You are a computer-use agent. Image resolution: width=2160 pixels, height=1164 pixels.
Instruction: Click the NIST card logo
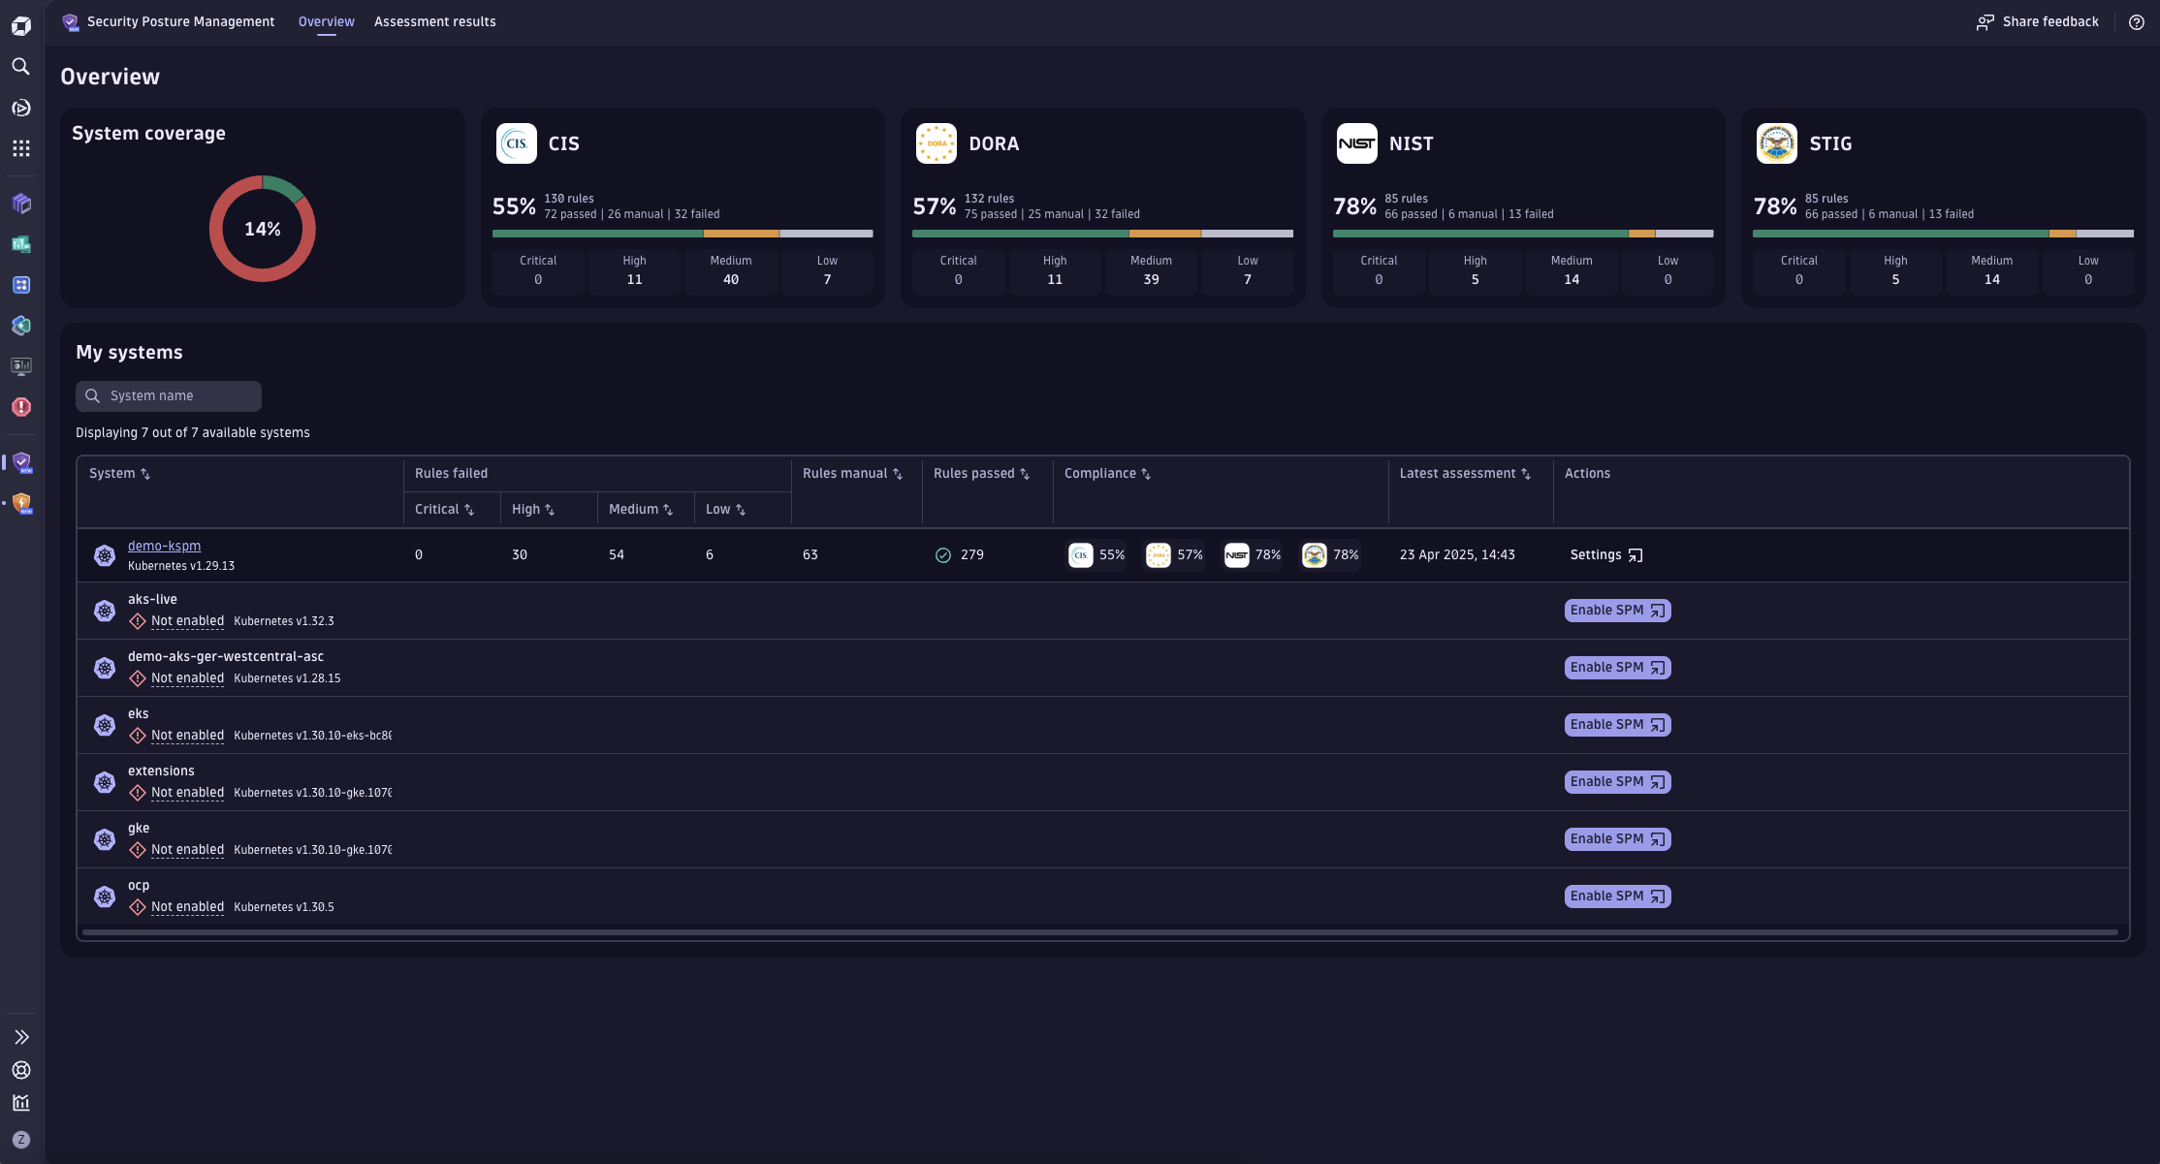pyautogui.click(x=1357, y=143)
